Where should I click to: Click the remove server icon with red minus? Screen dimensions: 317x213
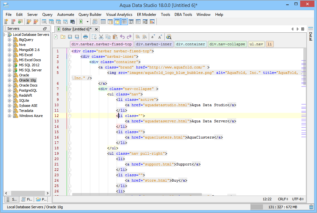click(13, 22)
